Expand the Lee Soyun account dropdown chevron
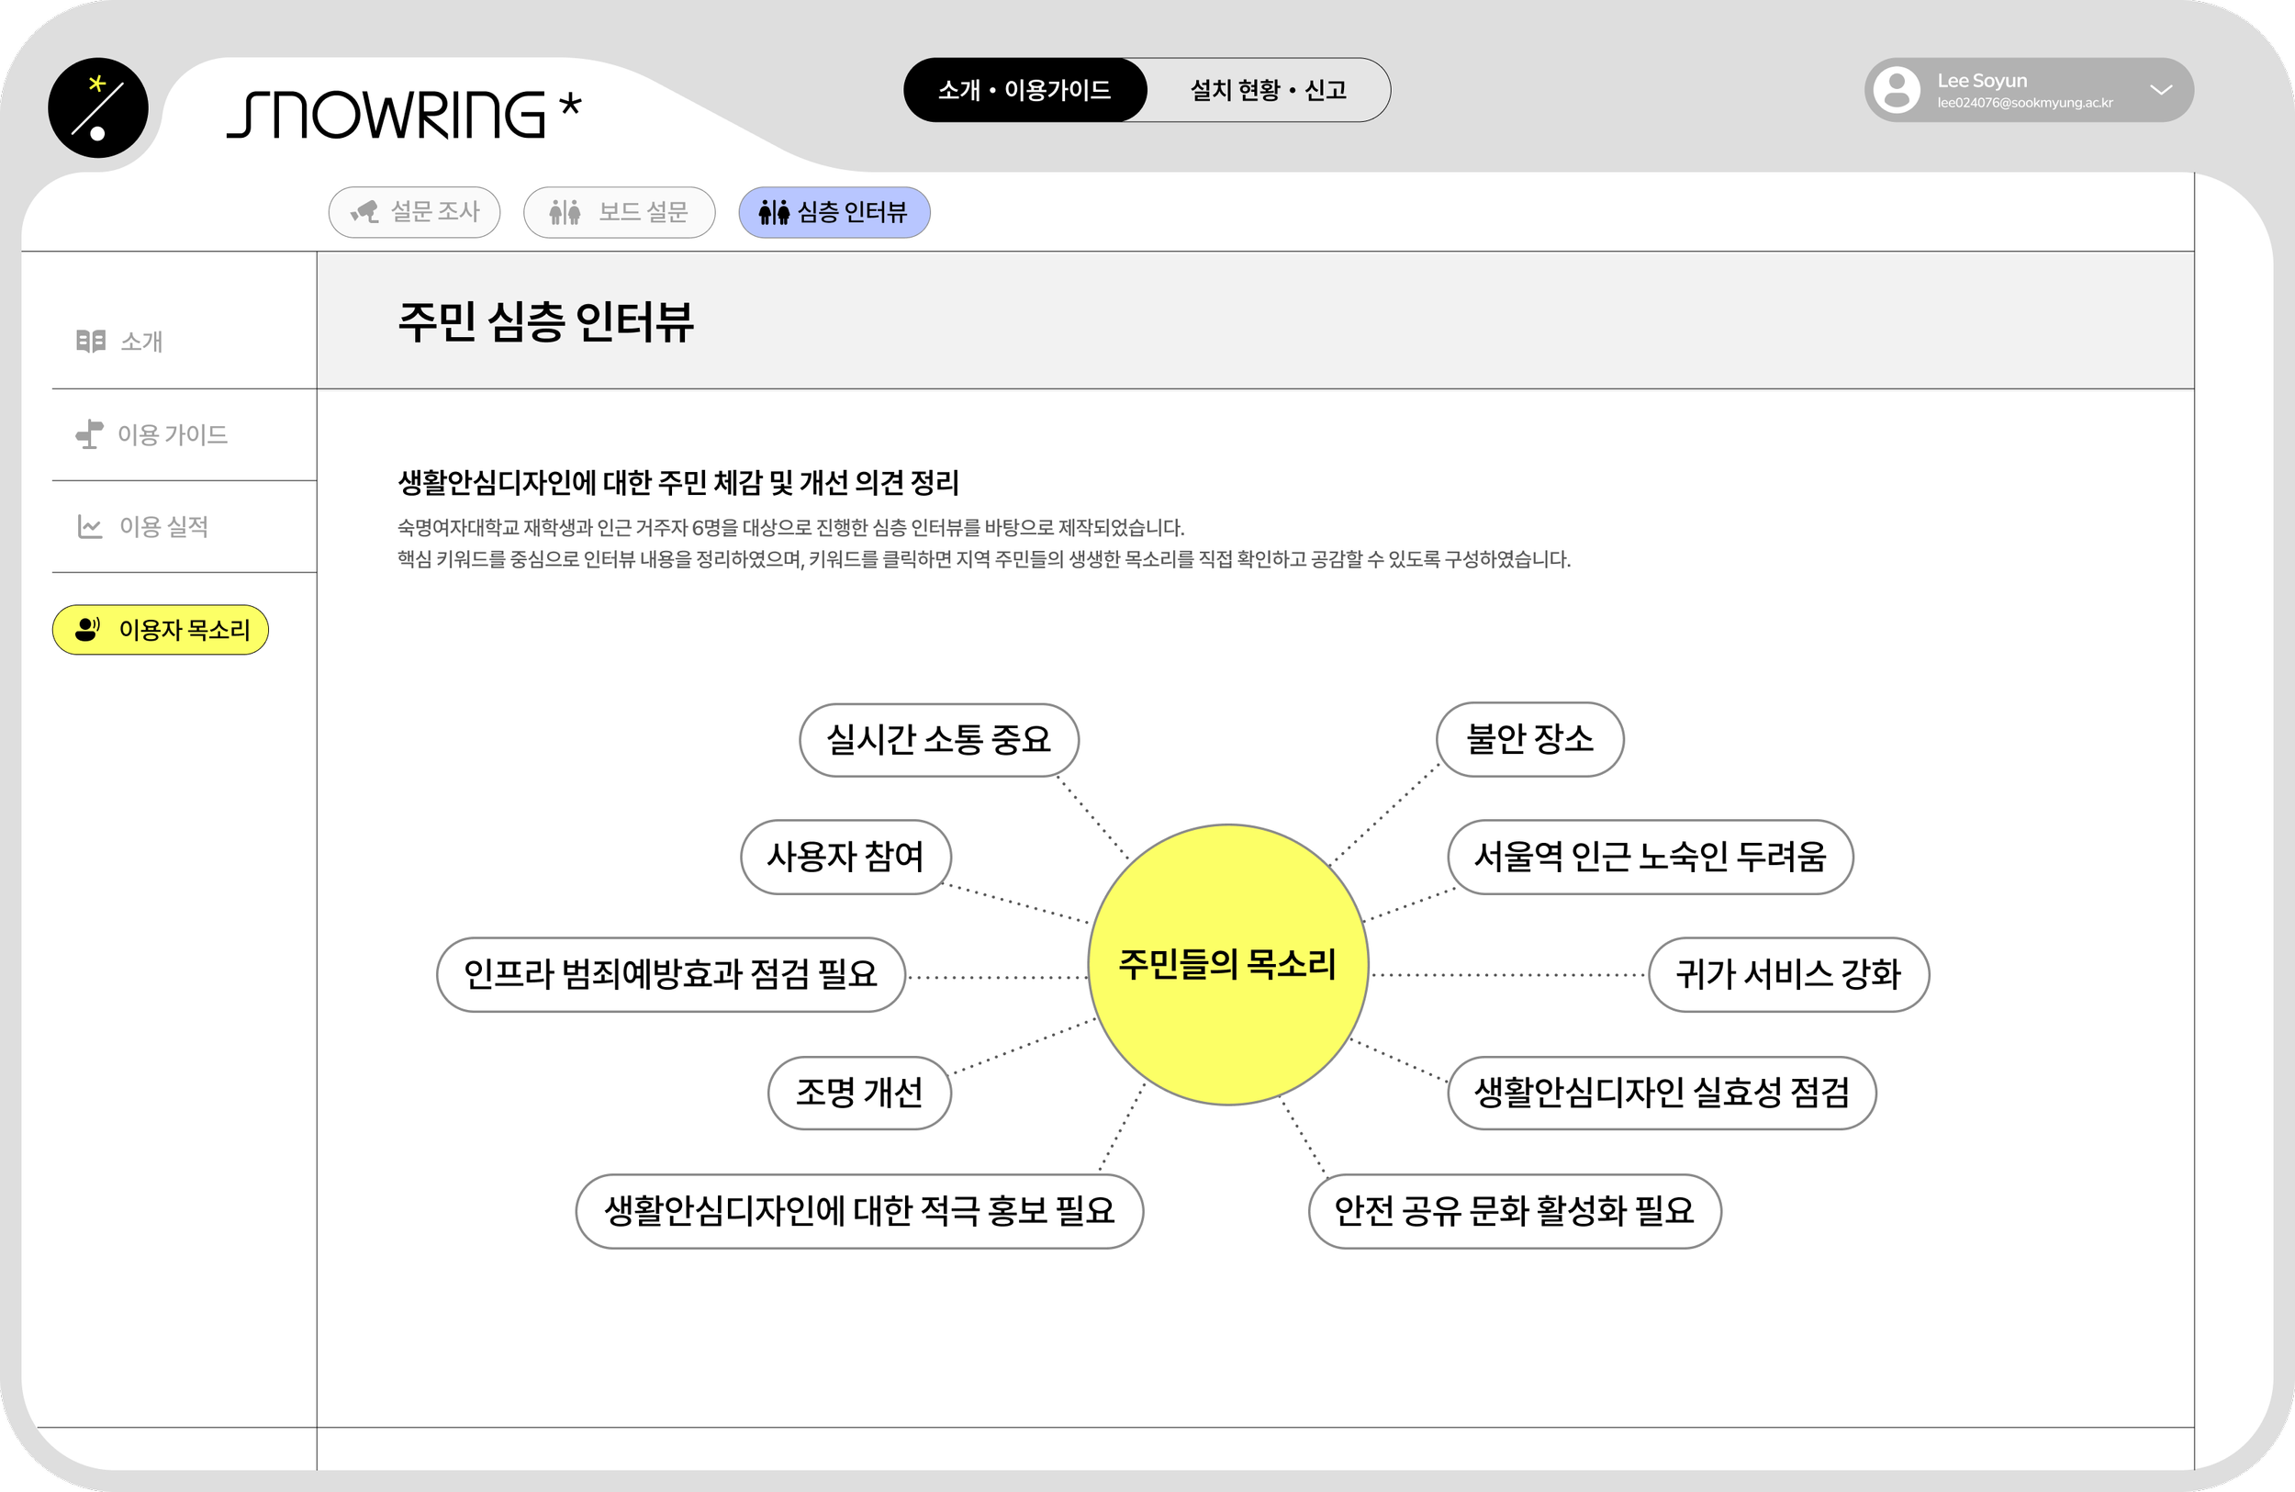This screenshot has height=1492, width=2295. (x=2161, y=90)
